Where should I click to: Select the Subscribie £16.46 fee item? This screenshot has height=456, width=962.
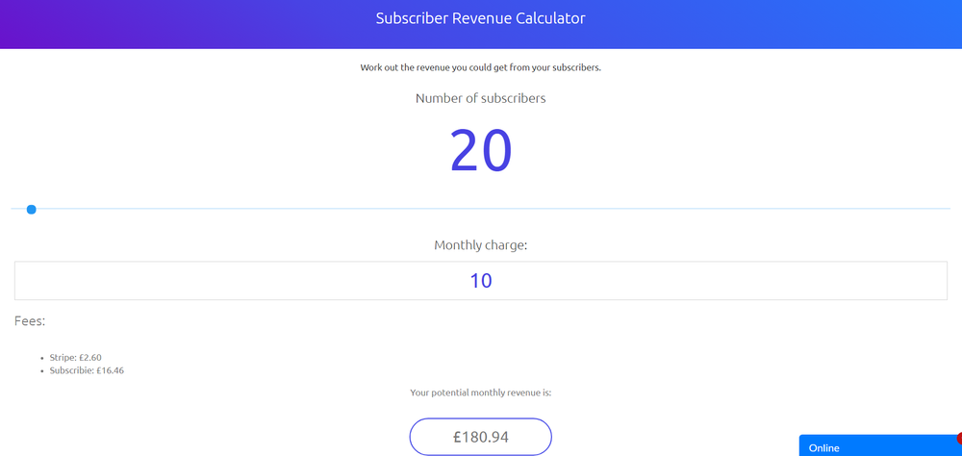(x=87, y=370)
